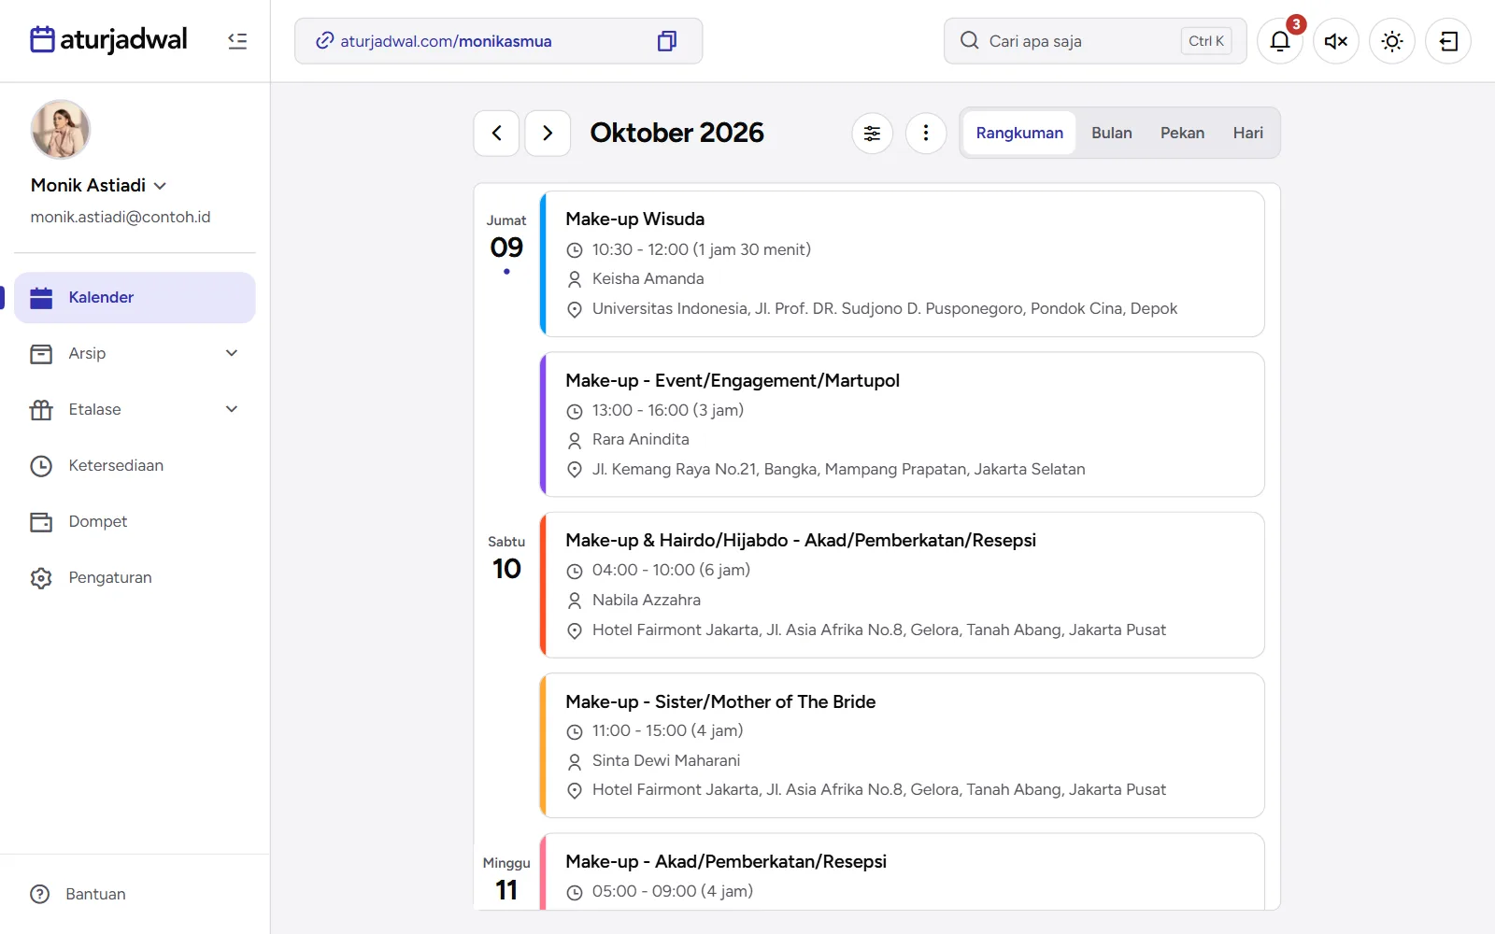Screen dimensions: 1495x934
Task: Click the Jl. Kemang Raya location
Action: (x=838, y=469)
